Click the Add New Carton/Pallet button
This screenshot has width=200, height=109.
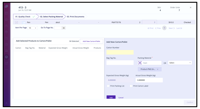click(91, 41)
